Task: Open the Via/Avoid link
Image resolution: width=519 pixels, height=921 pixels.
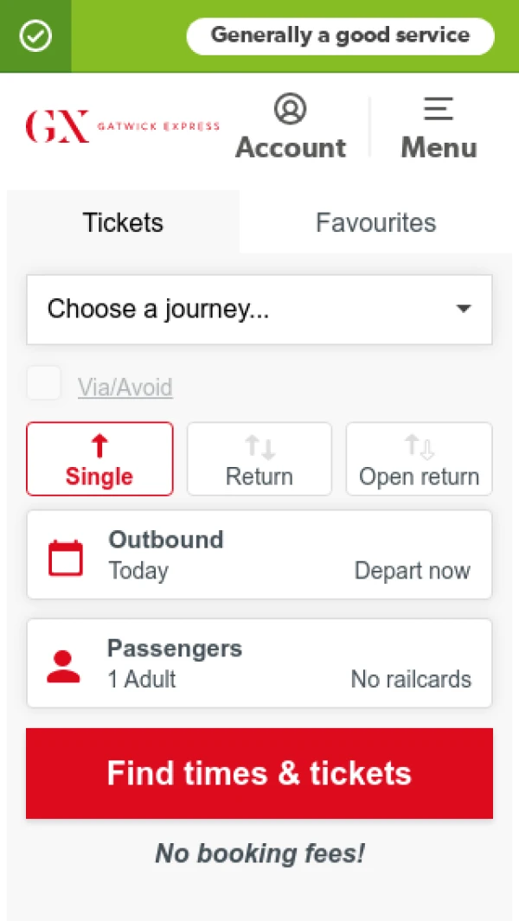Action: (125, 387)
